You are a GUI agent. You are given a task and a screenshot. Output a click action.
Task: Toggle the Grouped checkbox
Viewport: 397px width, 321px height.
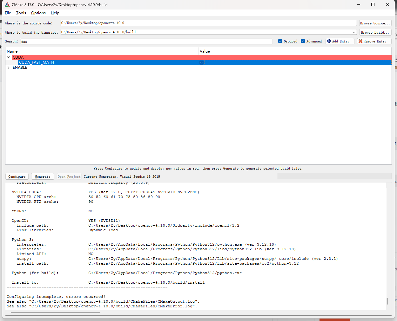(x=280, y=41)
